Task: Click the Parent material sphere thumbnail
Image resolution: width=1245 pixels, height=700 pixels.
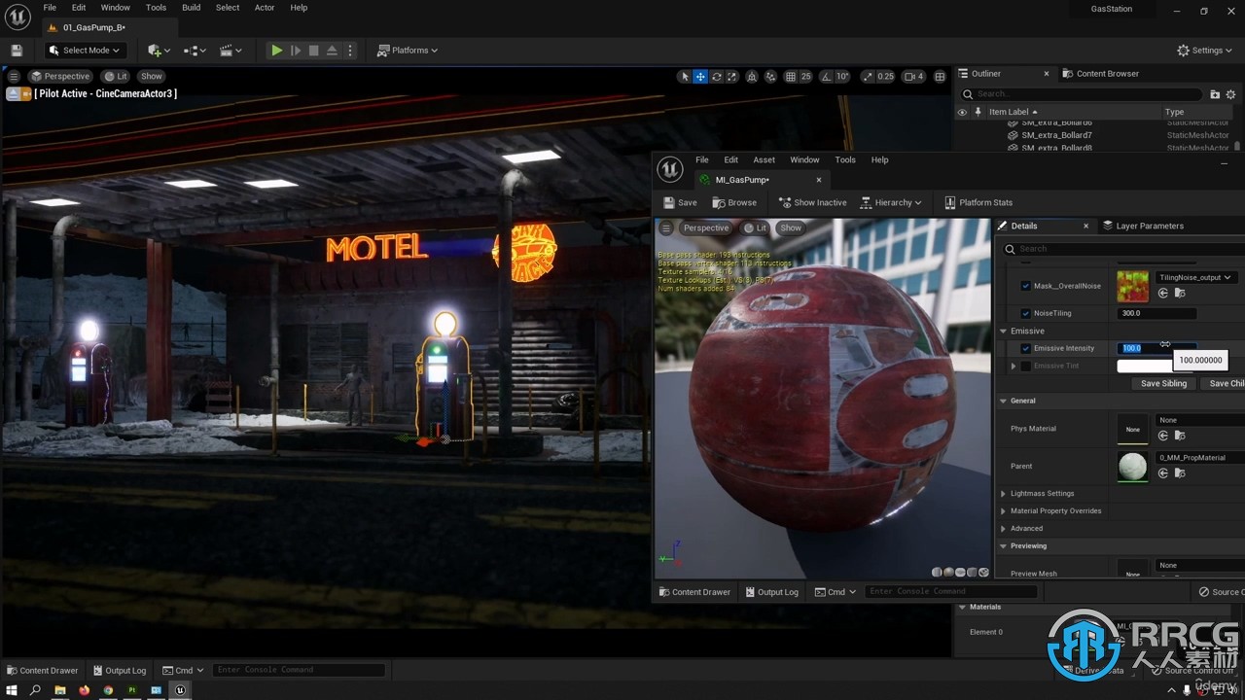Action: 1133,467
